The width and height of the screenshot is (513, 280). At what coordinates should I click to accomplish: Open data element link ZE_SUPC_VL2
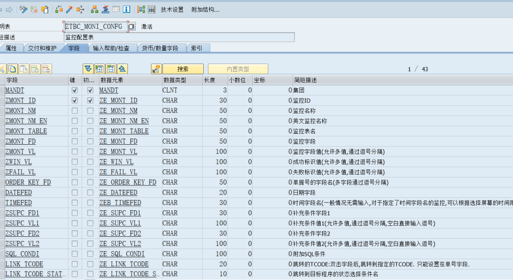tap(120, 244)
